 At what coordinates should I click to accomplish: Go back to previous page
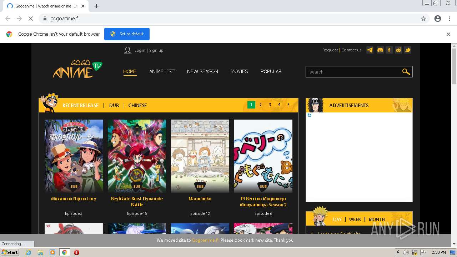pyautogui.click(x=8, y=19)
